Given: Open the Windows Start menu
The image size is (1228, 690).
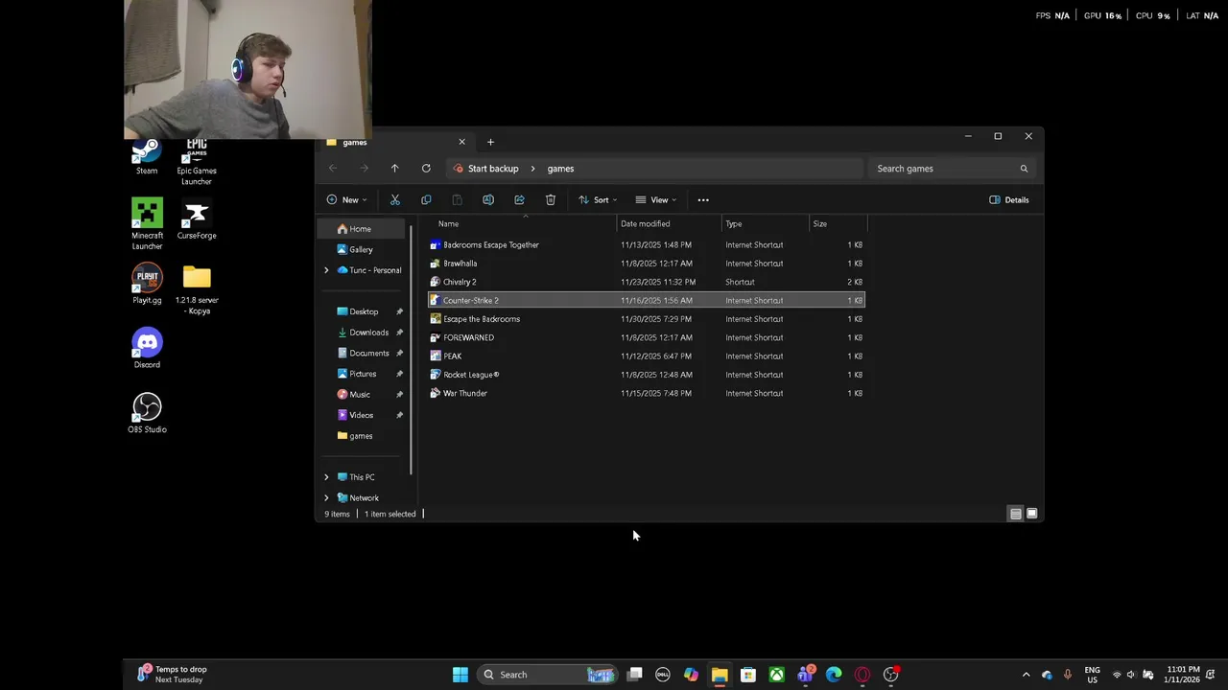Looking at the screenshot, I should tap(460, 675).
